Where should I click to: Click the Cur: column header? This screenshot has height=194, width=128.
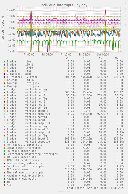point(69,58)
